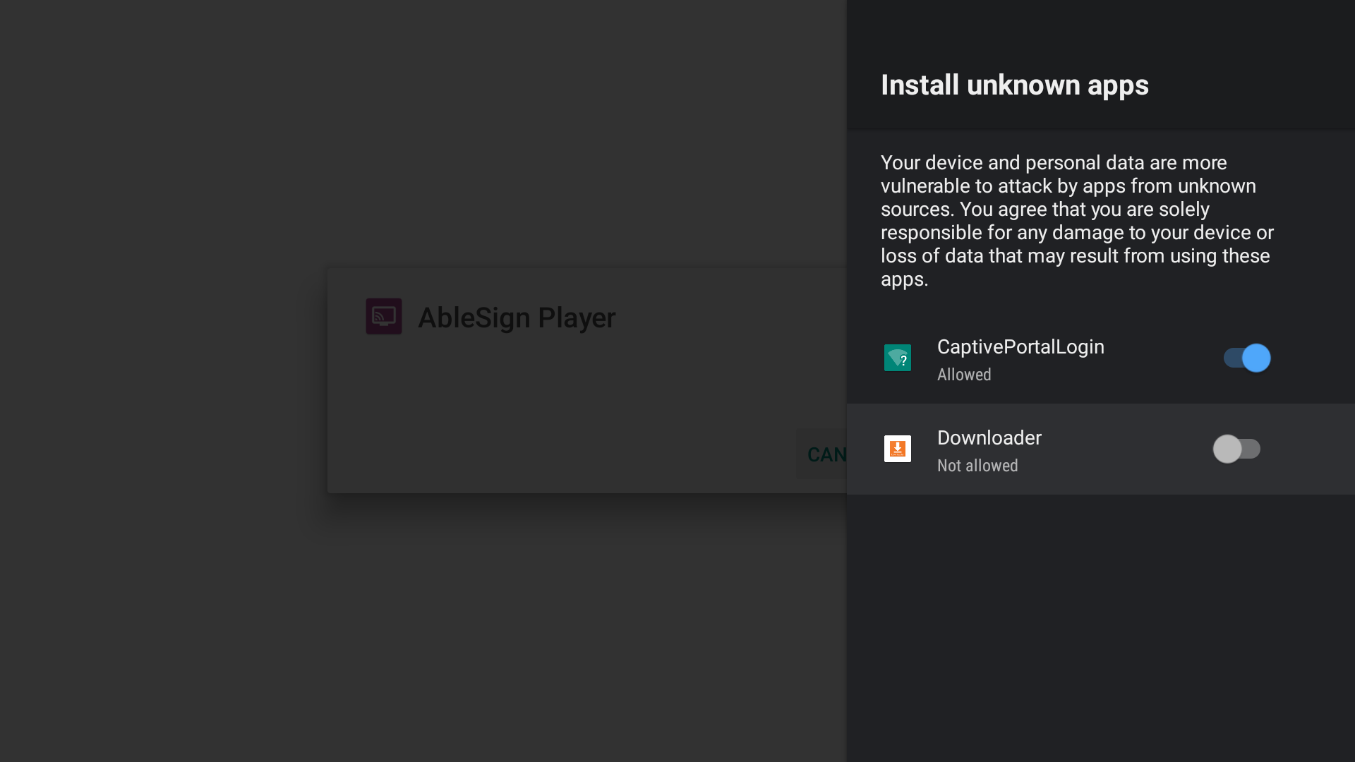Image resolution: width=1355 pixels, height=762 pixels.
Task: Click the Allowed label under CaptivePortalLogin
Action: coord(964,375)
